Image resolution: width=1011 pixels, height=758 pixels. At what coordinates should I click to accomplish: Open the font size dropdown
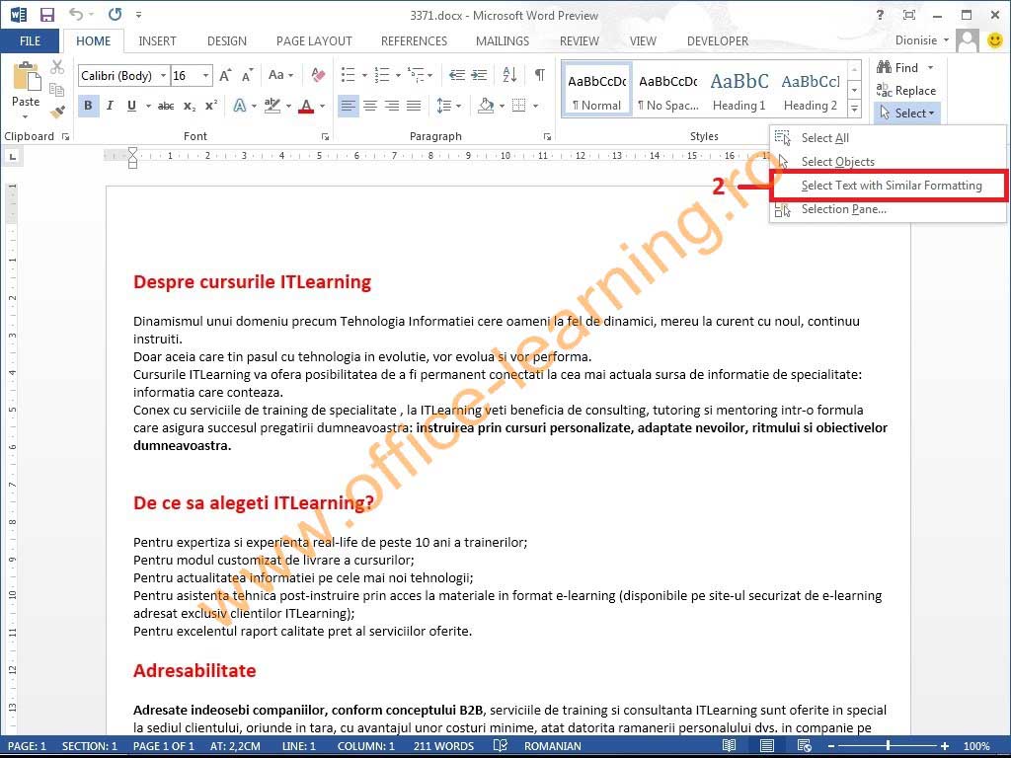pyautogui.click(x=205, y=75)
